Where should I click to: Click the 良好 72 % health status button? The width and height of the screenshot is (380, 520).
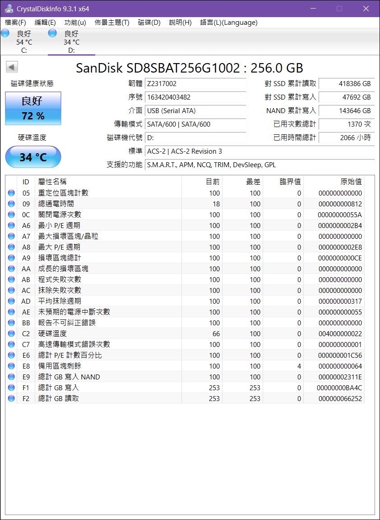point(33,109)
